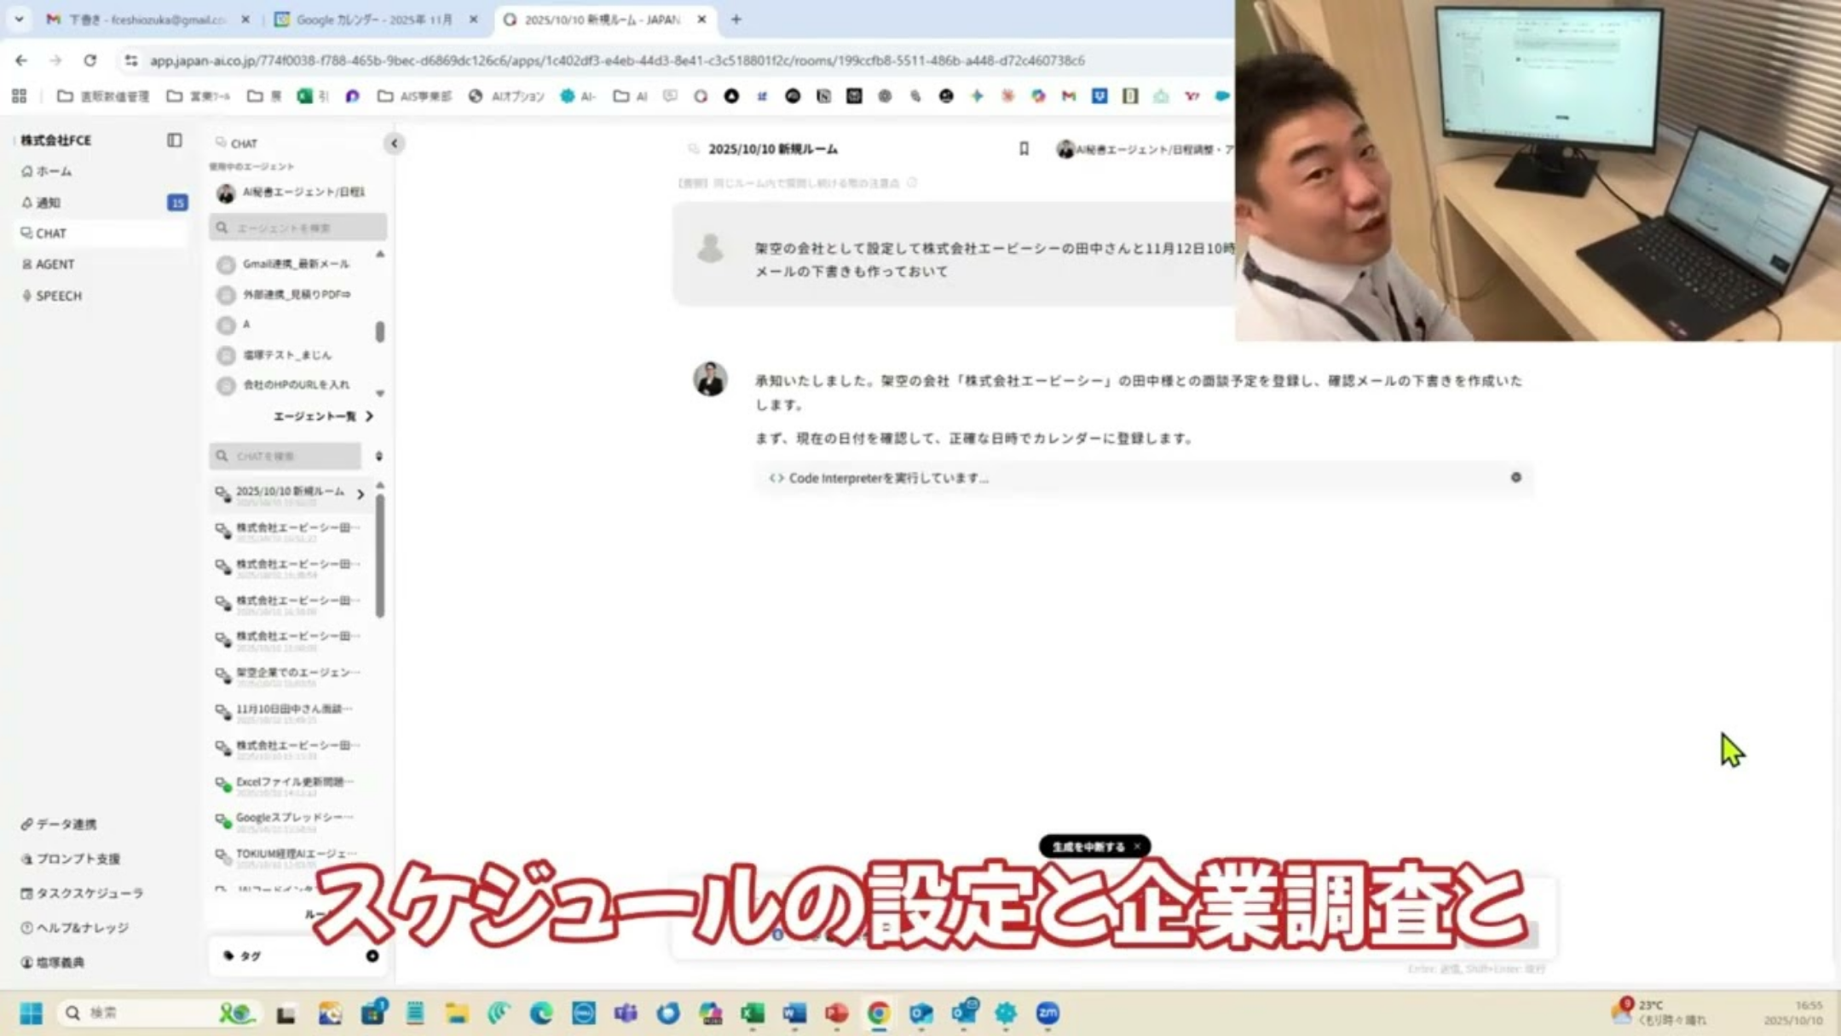Open the タスクスケジューラ sidebar item
The image size is (1841, 1036).
click(x=89, y=893)
